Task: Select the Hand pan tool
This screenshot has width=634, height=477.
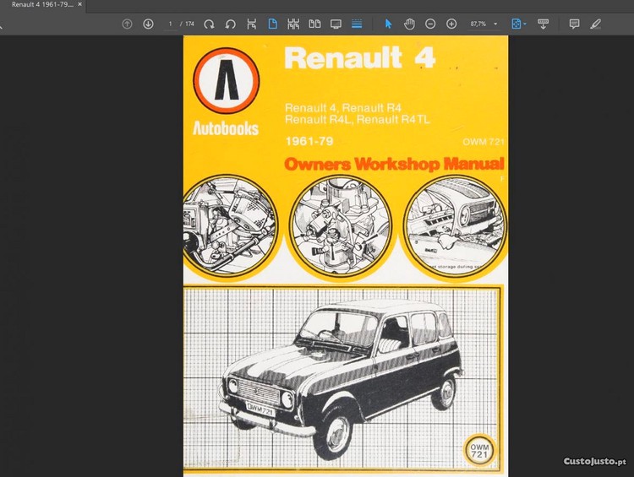Action: coord(409,24)
